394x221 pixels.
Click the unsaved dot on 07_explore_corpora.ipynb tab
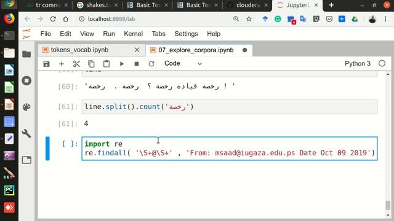pos(245,50)
